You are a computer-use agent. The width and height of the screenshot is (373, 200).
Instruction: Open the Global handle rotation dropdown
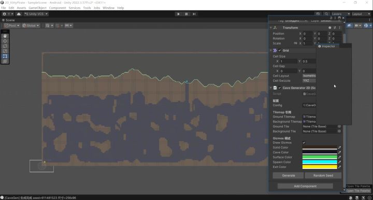tap(31, 25)
